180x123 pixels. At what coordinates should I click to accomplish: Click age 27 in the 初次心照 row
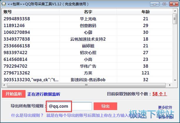point(146,53)
